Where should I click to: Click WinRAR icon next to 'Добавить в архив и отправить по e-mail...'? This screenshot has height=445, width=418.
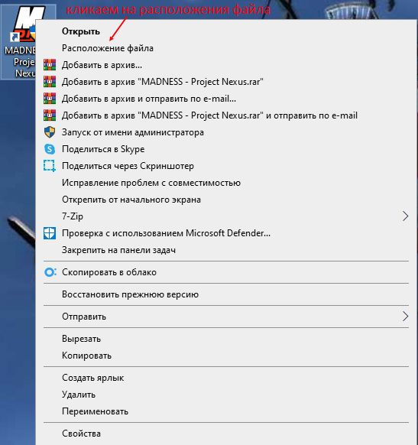click(50, 99)
